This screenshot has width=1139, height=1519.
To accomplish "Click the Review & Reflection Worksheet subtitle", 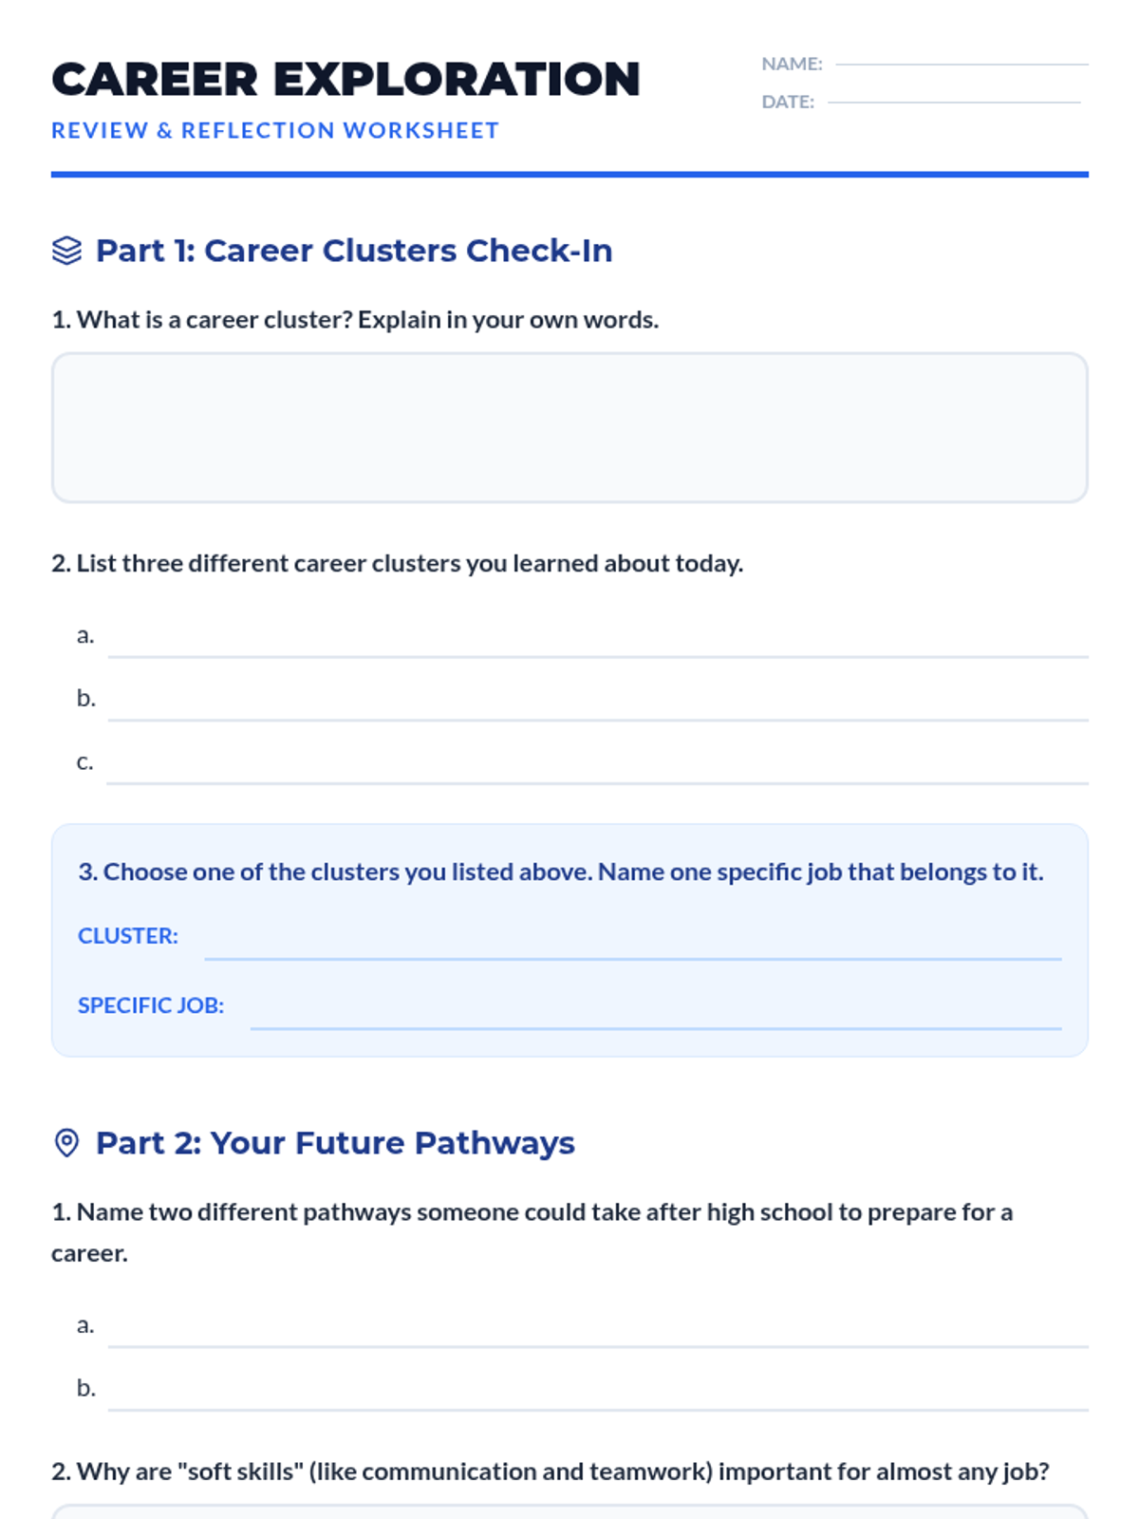I will click(275, 131).
